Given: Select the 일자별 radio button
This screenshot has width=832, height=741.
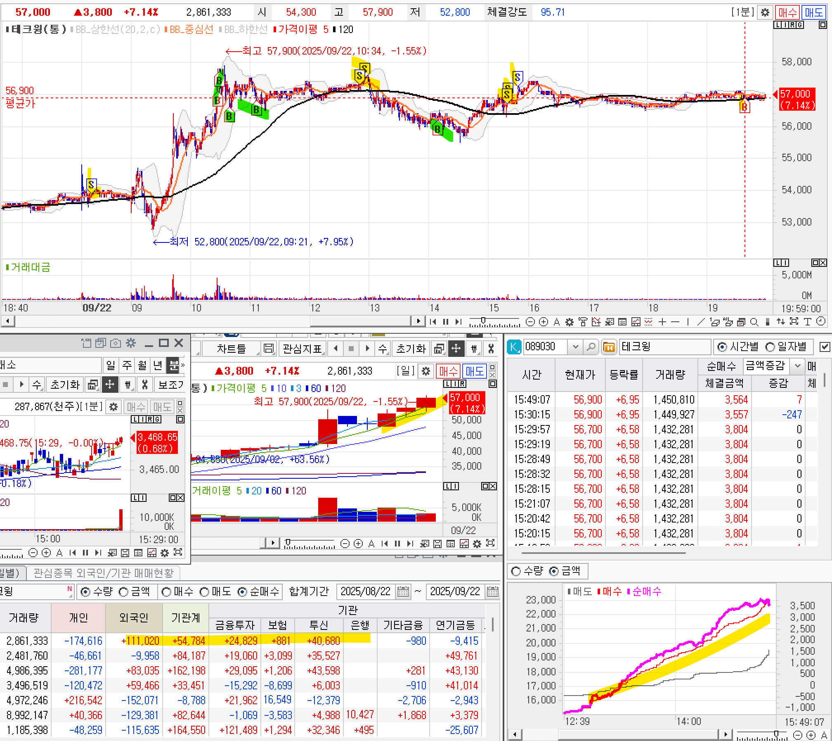Looking at the screenshot, I should click(770, 347).
